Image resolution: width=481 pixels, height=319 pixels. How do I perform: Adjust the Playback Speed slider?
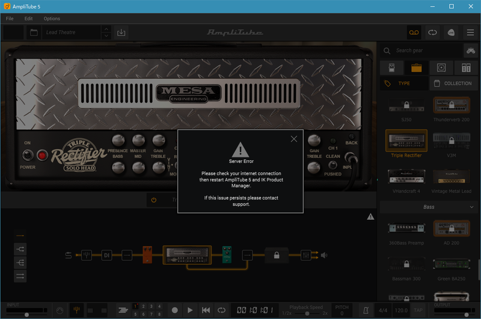[307, 314]
